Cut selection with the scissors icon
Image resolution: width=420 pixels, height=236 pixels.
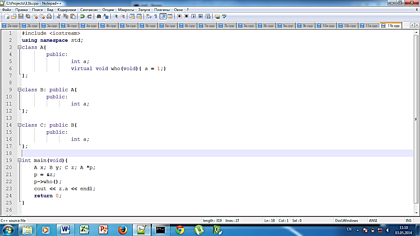pyautogui.click(x=59, y=16)
